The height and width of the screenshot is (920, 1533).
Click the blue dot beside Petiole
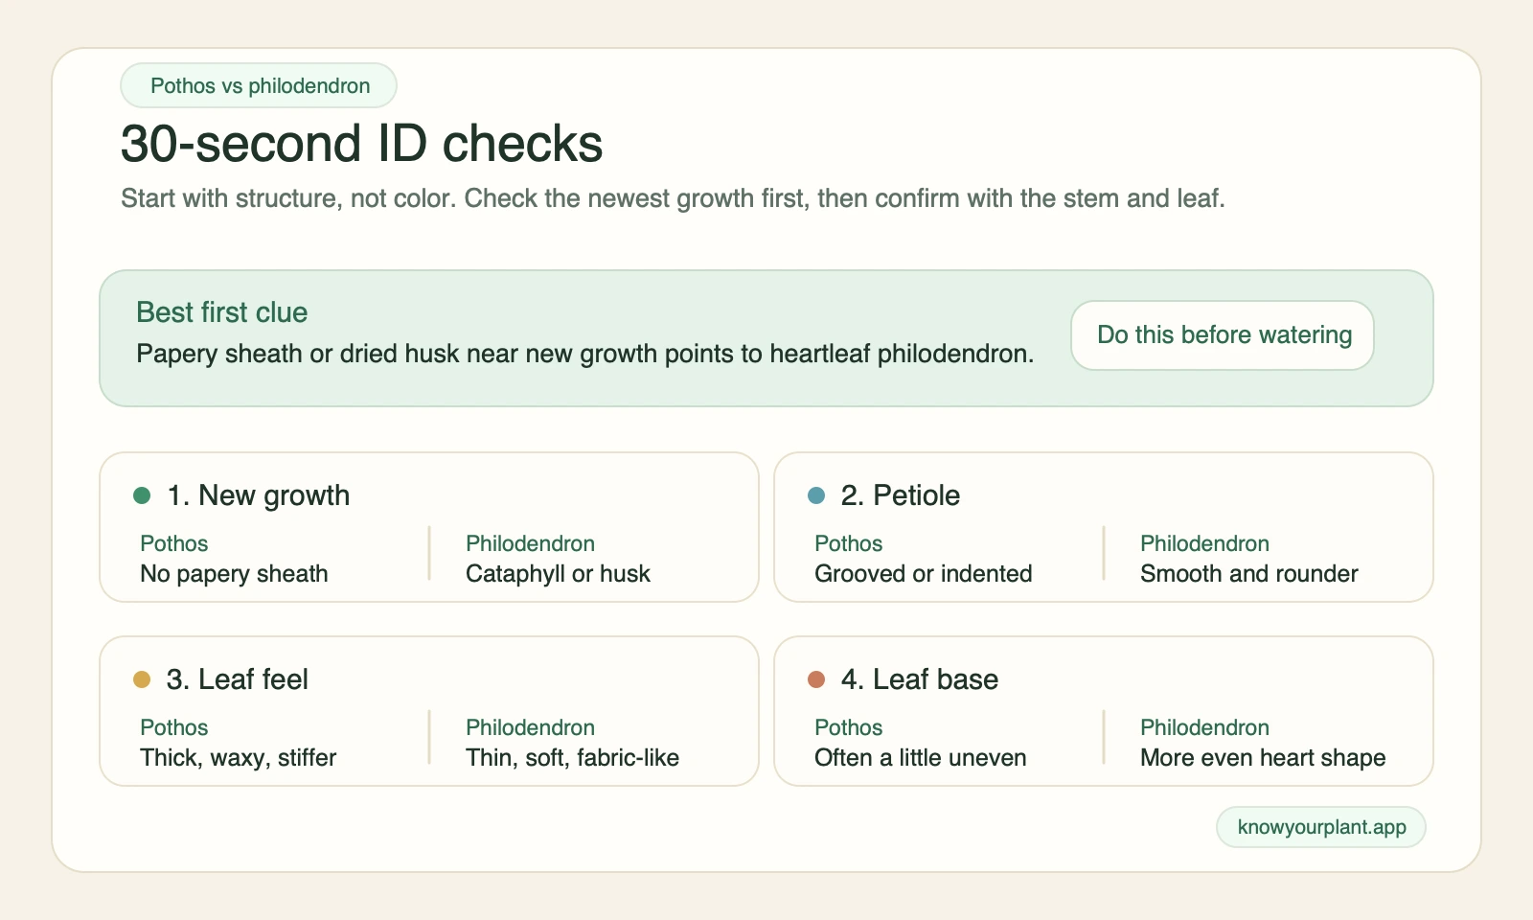click(x=816, y=495)
